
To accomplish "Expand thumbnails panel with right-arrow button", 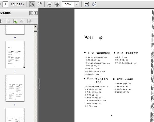I will coord(36,13).
